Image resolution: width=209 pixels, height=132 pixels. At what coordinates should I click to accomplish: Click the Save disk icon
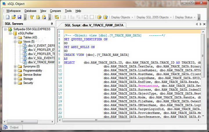click(x=19, y=17)
